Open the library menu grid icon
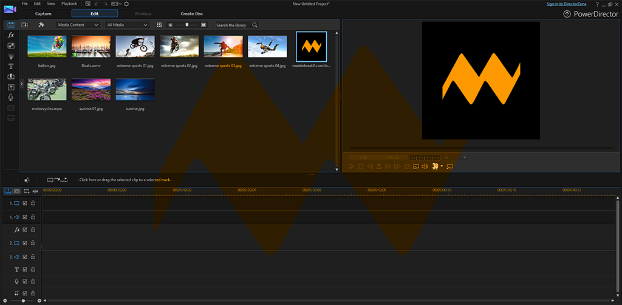 tap(160, 25)
